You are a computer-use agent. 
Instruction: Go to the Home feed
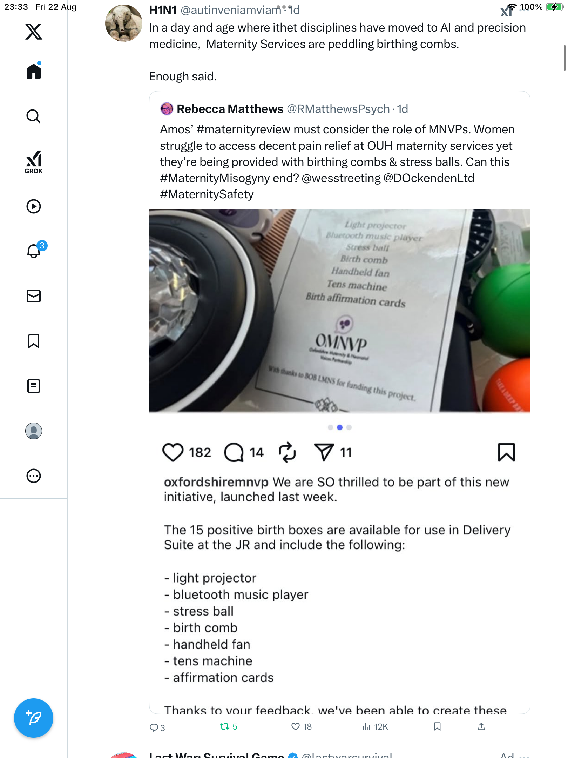(x=34, y=71)
